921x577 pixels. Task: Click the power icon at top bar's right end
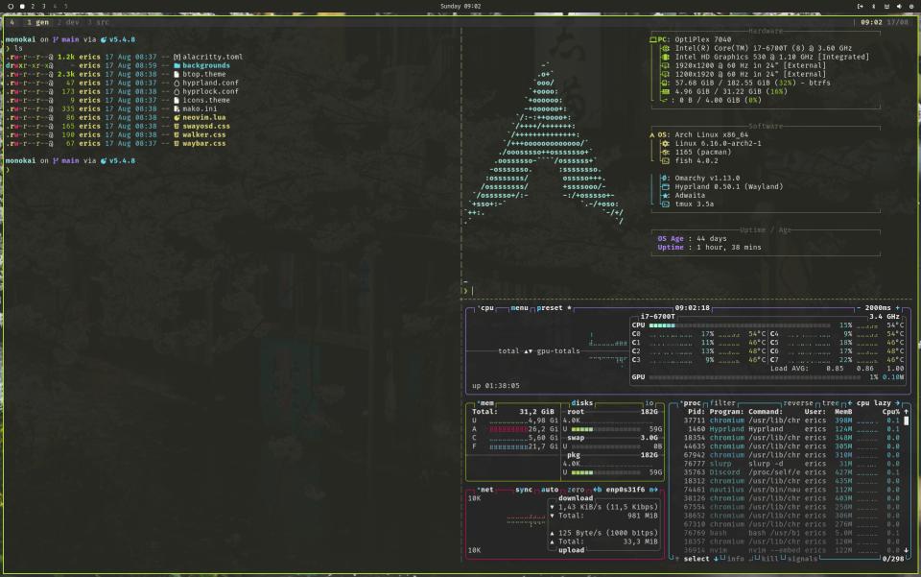[x=911, y=7]
